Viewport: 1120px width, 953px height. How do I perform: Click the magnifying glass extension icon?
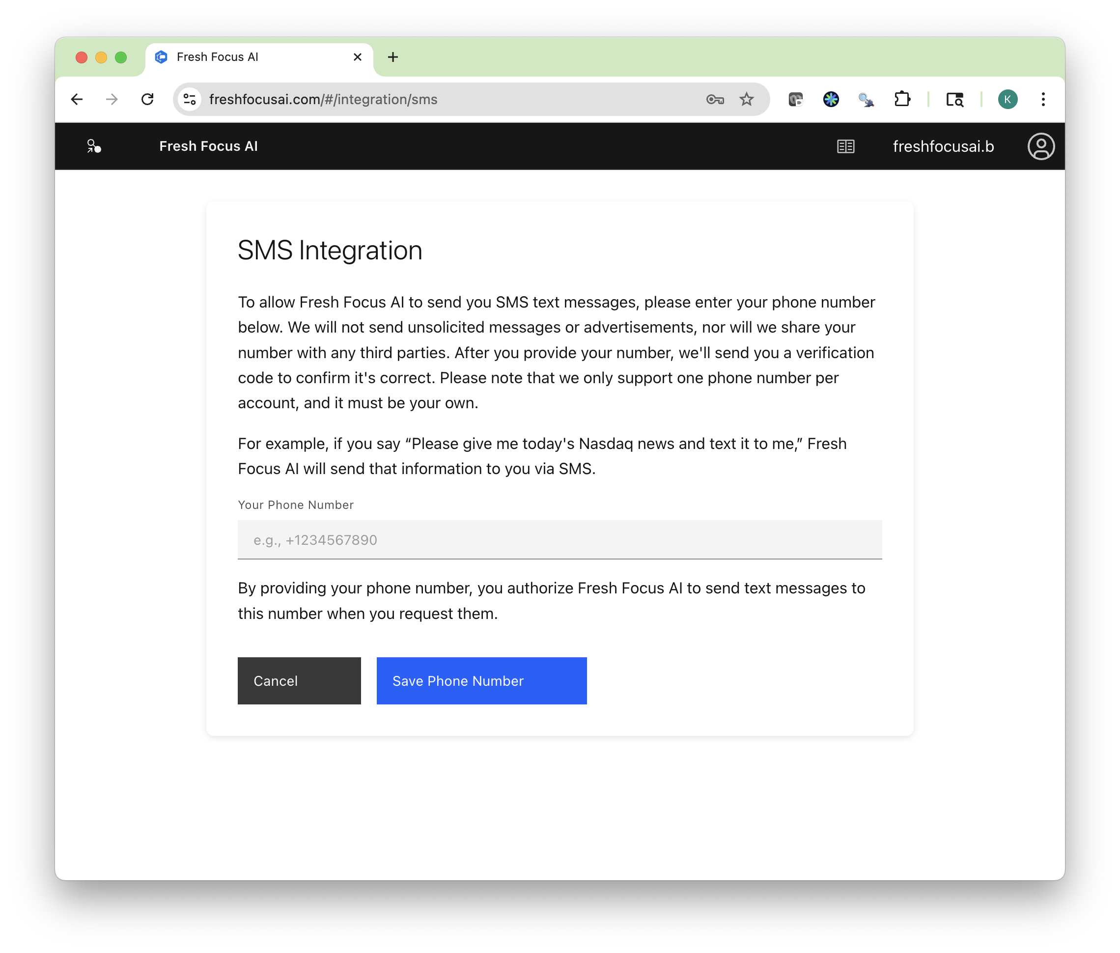(x=866, y=99)
